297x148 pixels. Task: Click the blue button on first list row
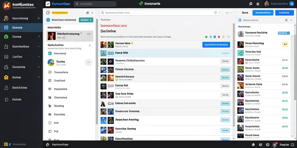[x=216, y=45]
